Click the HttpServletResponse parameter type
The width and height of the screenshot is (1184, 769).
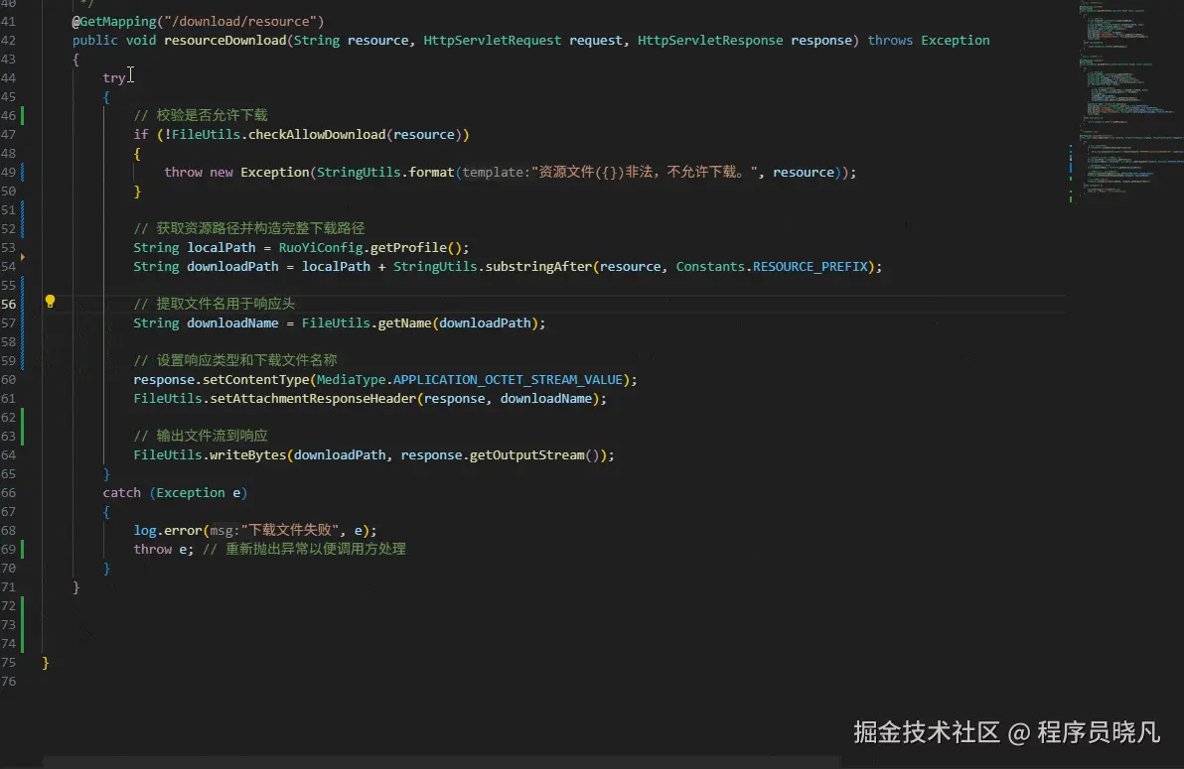pyautogui.click(x=710, y=40)
